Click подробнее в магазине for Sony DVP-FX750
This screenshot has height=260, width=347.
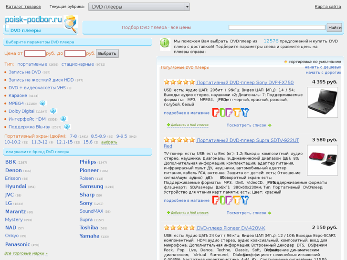(x=187, y=113)
